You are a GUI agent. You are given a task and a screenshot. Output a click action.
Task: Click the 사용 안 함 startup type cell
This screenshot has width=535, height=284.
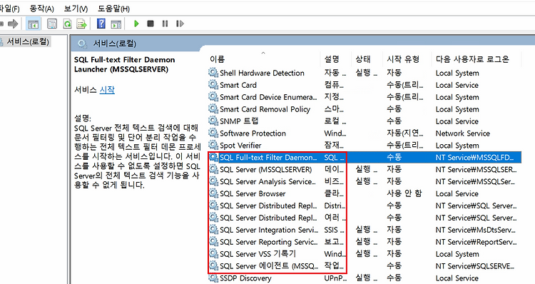(x=404, y=193)
